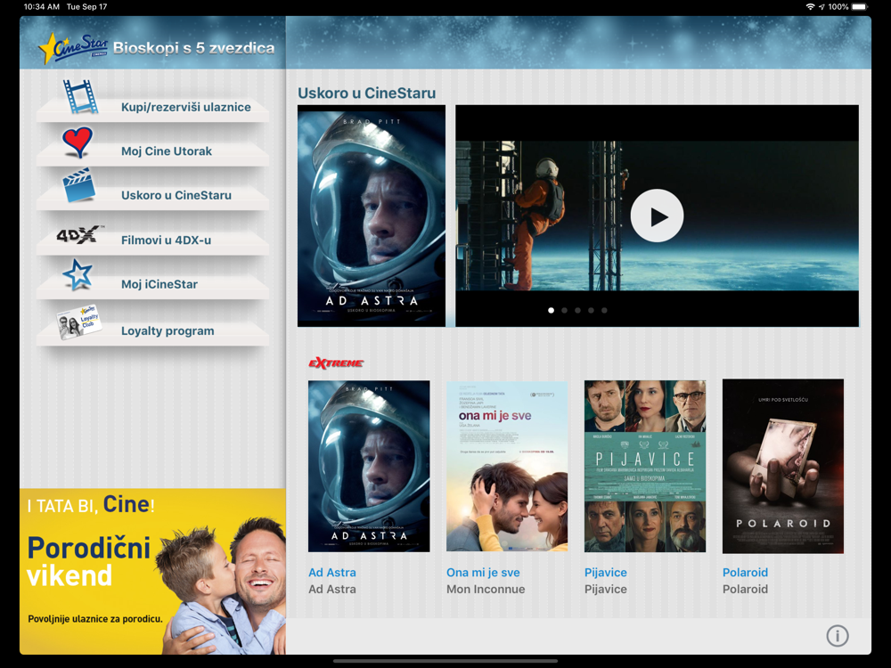This screenshot has height=668, width=891.
Task: Tap the gray Pijavice original title
Action: tap(606, 589)
